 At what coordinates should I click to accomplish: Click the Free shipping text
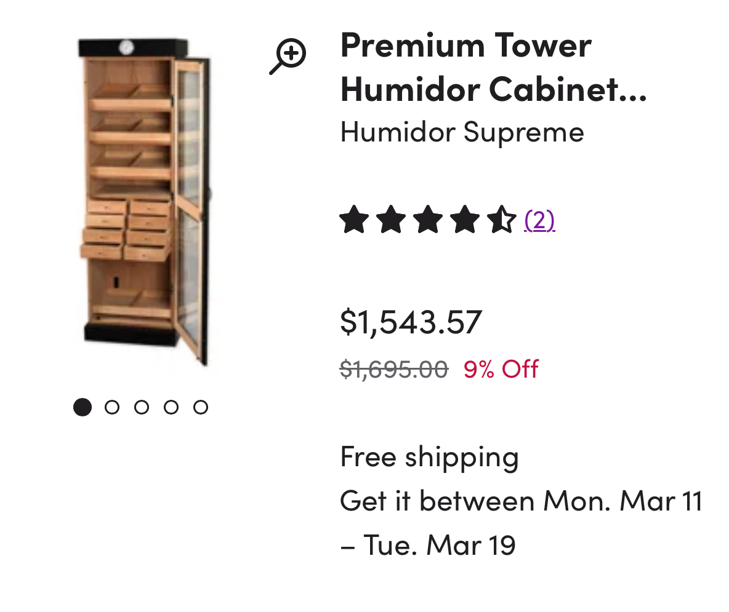click(x=430, y=458)
